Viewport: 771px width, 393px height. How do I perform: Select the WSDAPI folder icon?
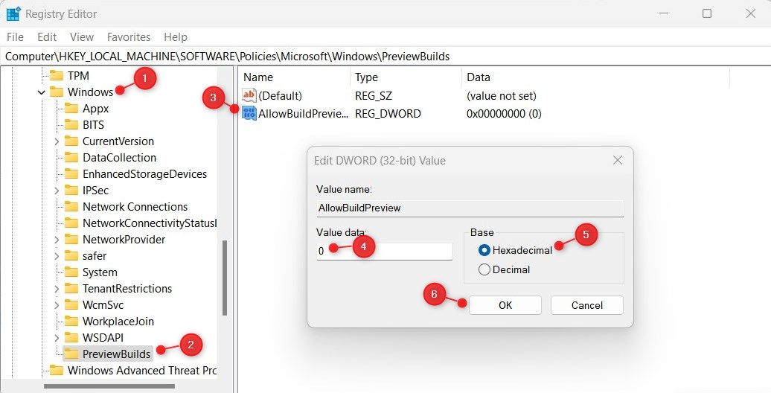(71, 338)
